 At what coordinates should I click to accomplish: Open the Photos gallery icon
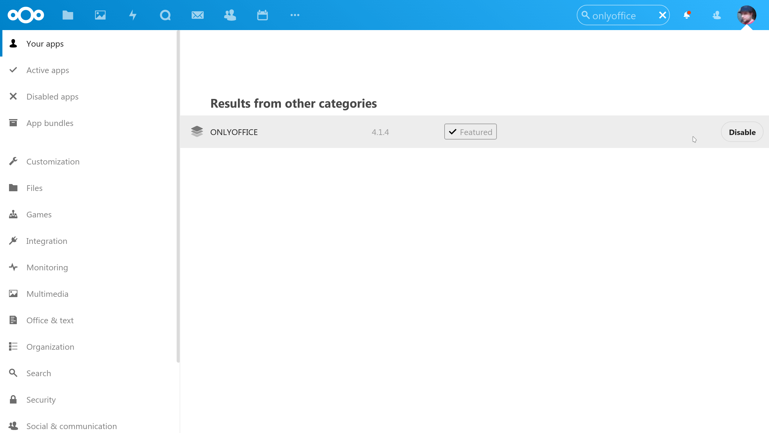pos(100,15)
